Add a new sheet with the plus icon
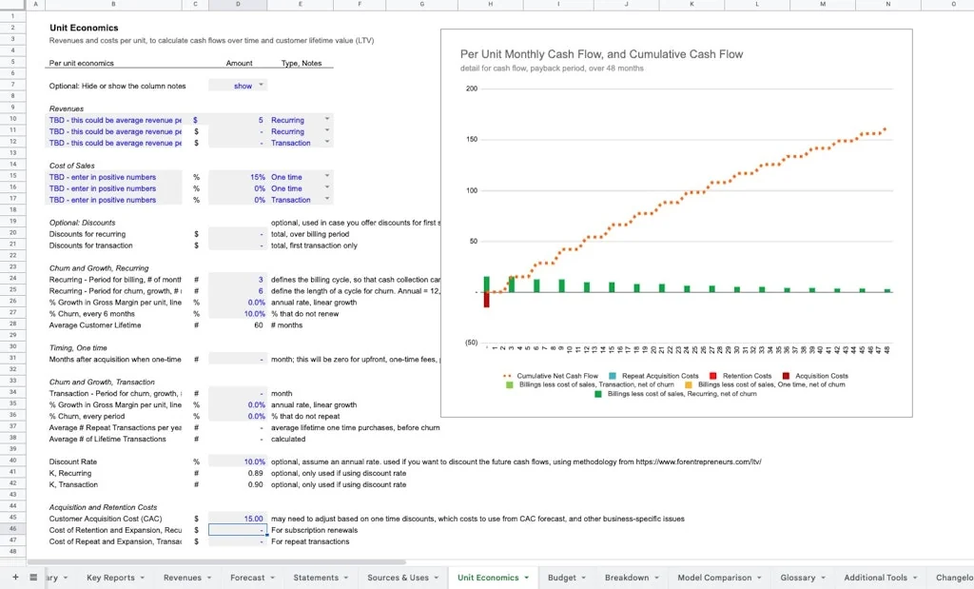This screenshot has width=974, height=589. tap(14, 577)
